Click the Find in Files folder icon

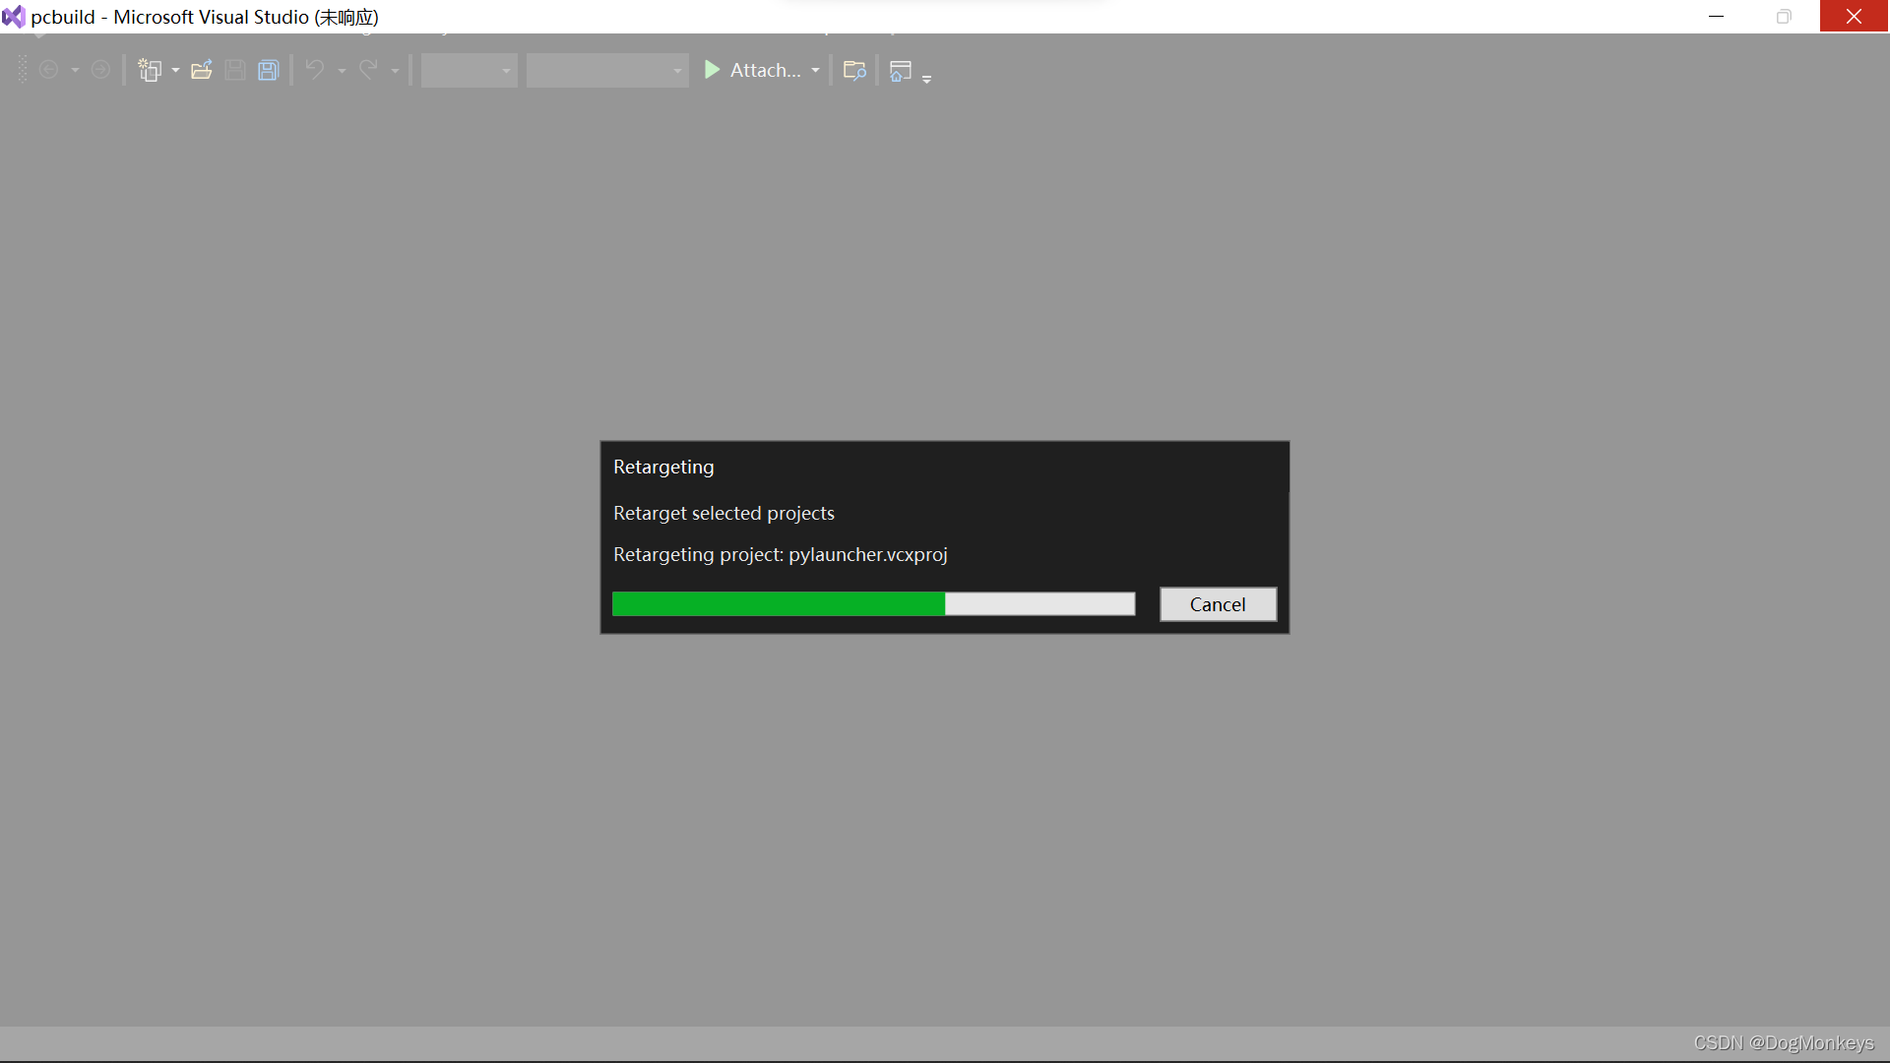(x=854, y=70)
